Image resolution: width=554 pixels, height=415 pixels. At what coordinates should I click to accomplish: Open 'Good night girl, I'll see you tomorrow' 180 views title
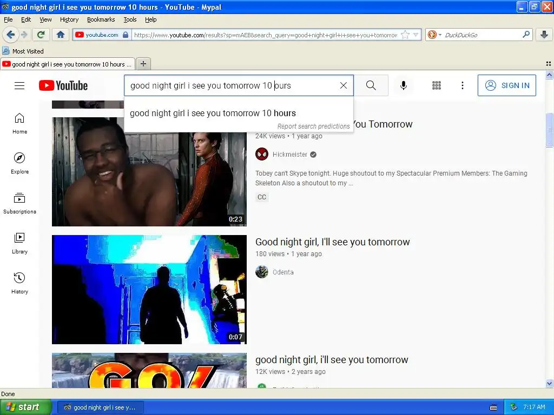click(333, 242)
